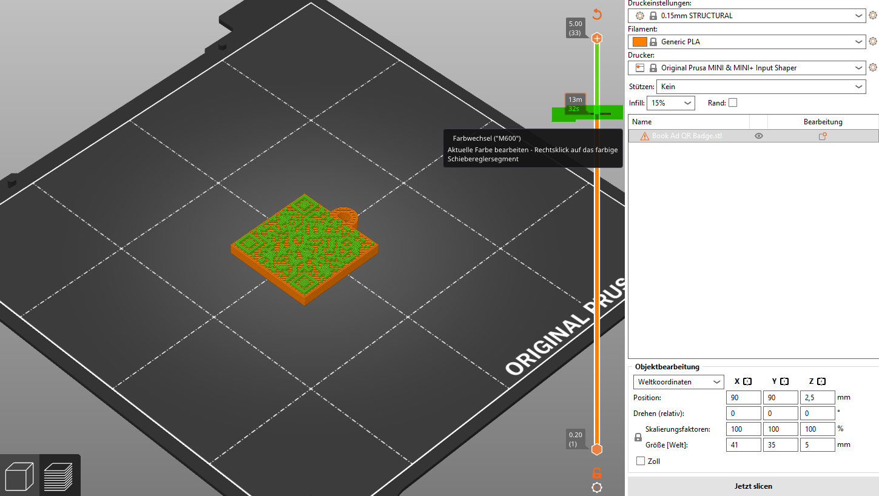The height and width of the screenshot is (496, 879).
Task: Click the warning triangle on Book Ad QR Badge.stl
Action: click(x=644, y=136)
